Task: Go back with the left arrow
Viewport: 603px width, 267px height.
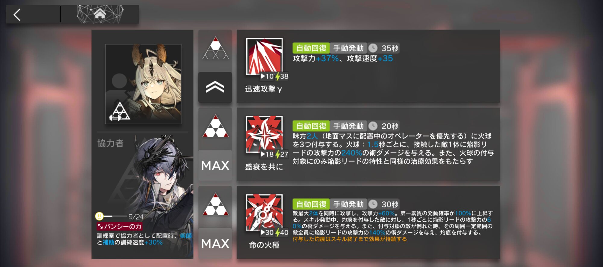Action: click(x=17, y=14)
